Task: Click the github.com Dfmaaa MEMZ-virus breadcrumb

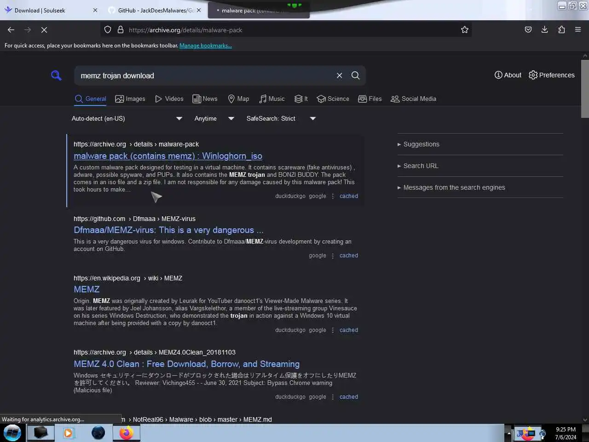Action: pyautogui.click(x=134, y=219)
